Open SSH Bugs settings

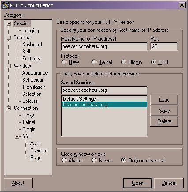point(36,158)
